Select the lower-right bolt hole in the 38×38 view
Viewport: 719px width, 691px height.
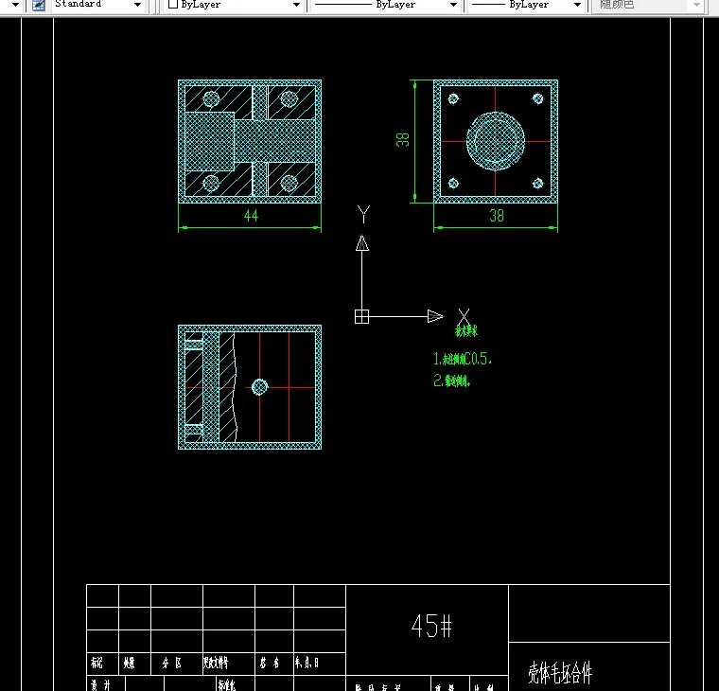pyautogui.click(x=538, y=184)
